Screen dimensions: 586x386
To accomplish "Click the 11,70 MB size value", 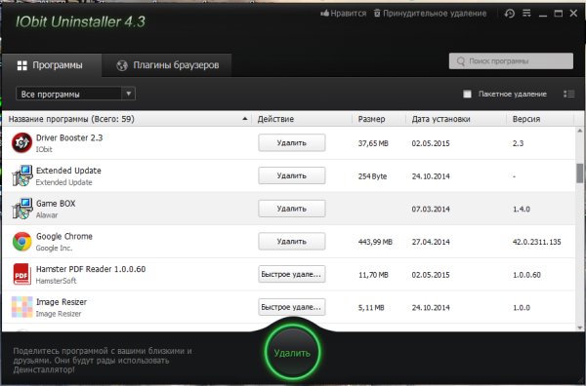I will [373, 275].
